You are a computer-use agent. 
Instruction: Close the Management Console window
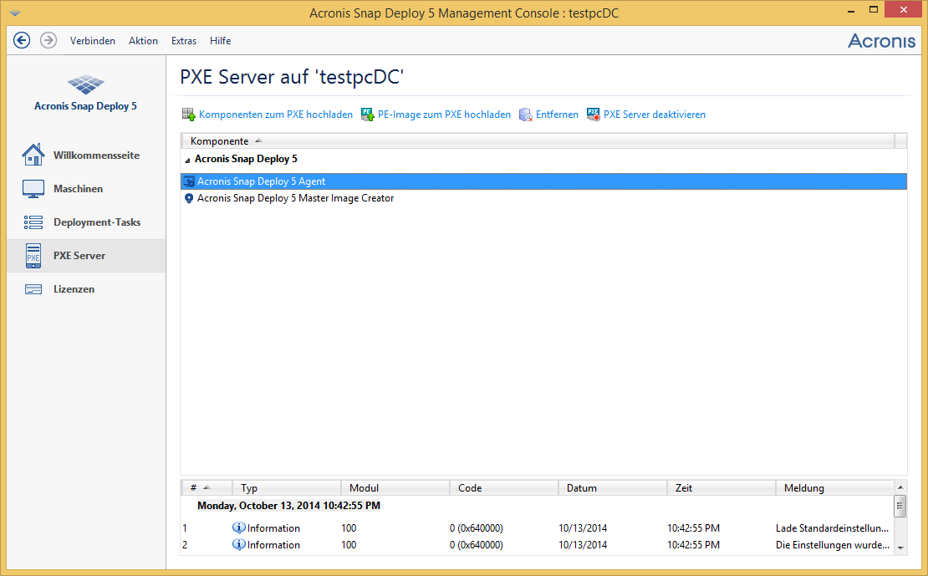coord(903,10)
